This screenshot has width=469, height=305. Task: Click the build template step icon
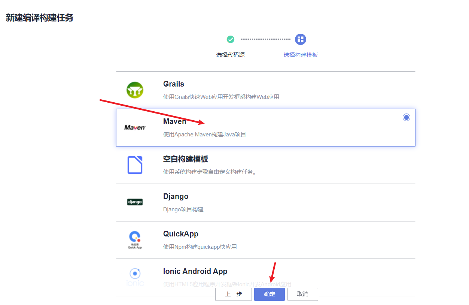301,39
